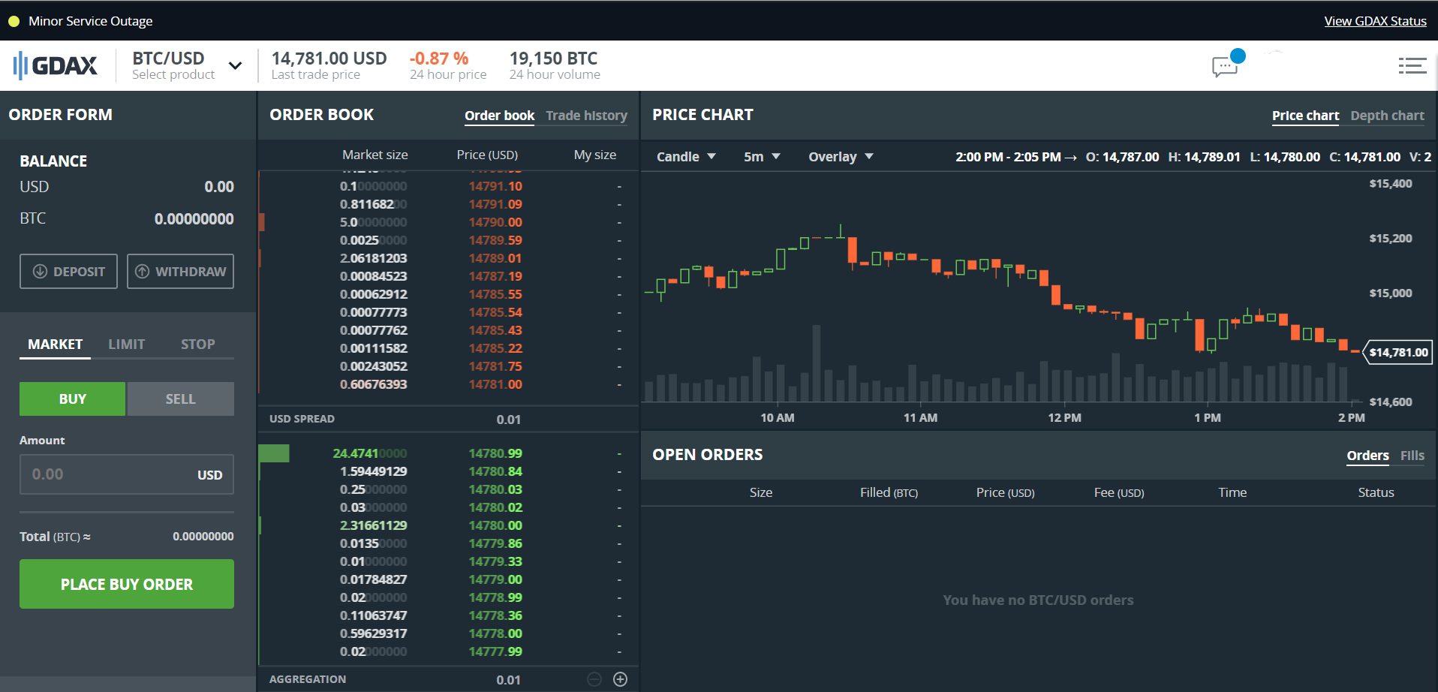The height and width of the screenshot is (692, 1438).
Task: Click bid price 14780.99 in order book
Action: 495,453
